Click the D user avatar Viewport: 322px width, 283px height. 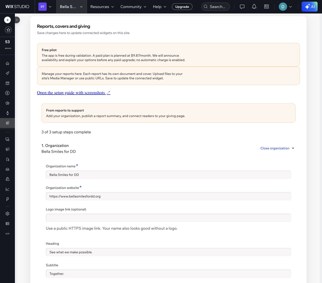pyautogui.click(x=283, y=7)
